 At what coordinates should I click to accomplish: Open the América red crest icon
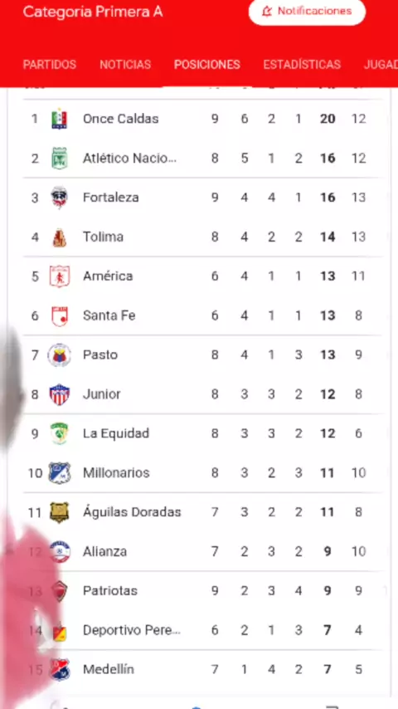pos(59,276)
